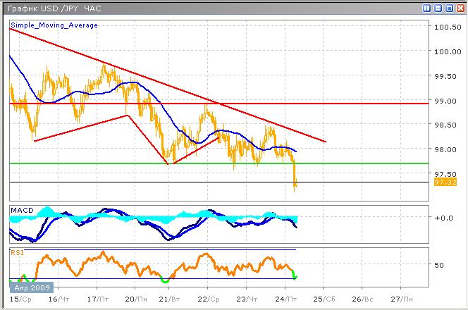Maximize the USD/JPY chart window
Viewport: 468px width, 310px height.
pos(448,8)
